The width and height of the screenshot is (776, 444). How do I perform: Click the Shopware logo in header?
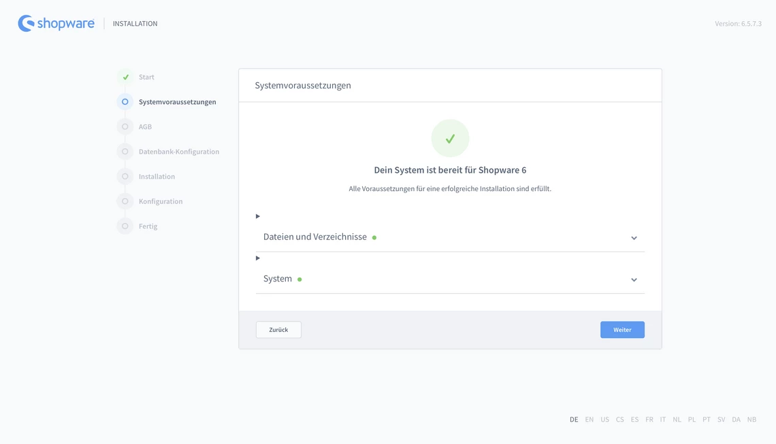coord(56,23)
